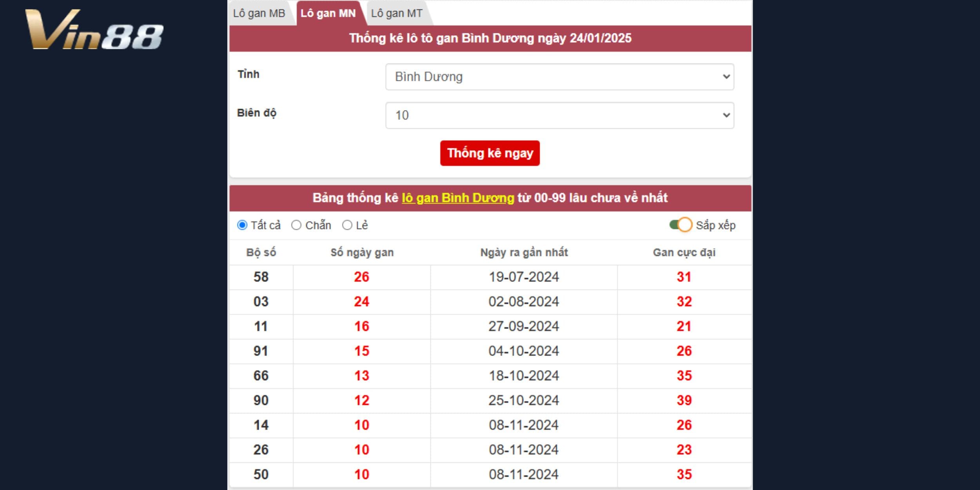Click gan days value 15 for number 91
The image size is (980, 490).
pos(362,351)
